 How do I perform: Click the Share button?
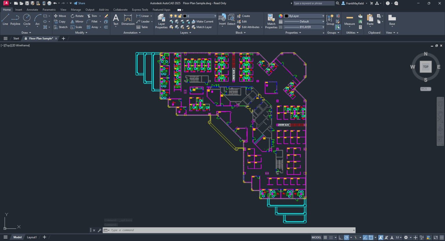coord(79,3)
